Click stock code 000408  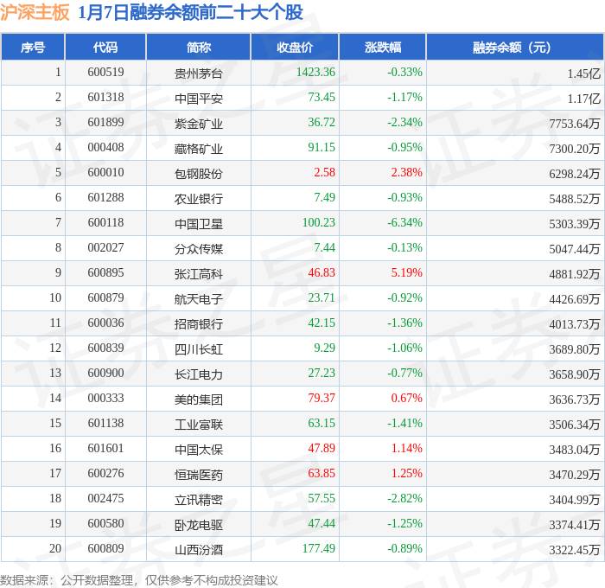tap(105, 147)
